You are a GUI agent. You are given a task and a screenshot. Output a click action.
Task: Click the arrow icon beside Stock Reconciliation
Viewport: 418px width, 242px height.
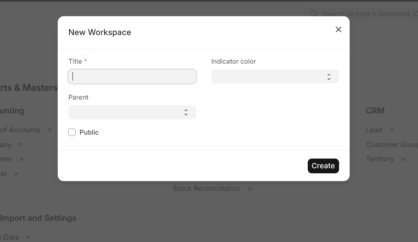pyautogui.click(x=249, y=189)
